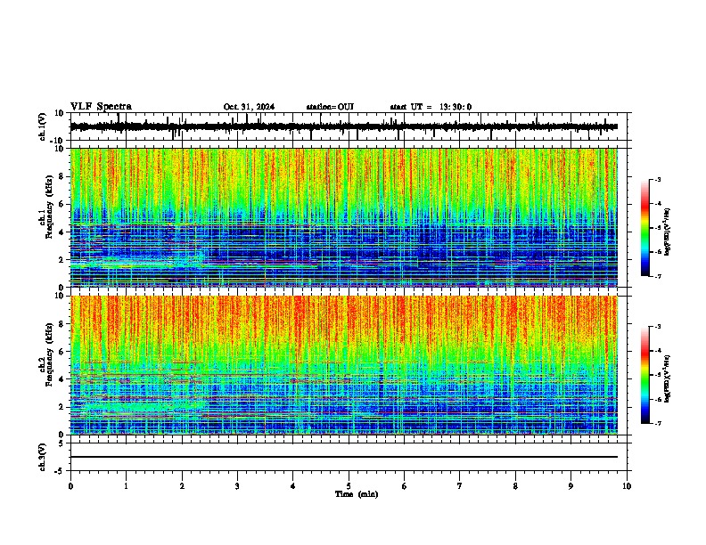Click time axis tick label '1'
This screenshot has width=706, height=545.
126,486
